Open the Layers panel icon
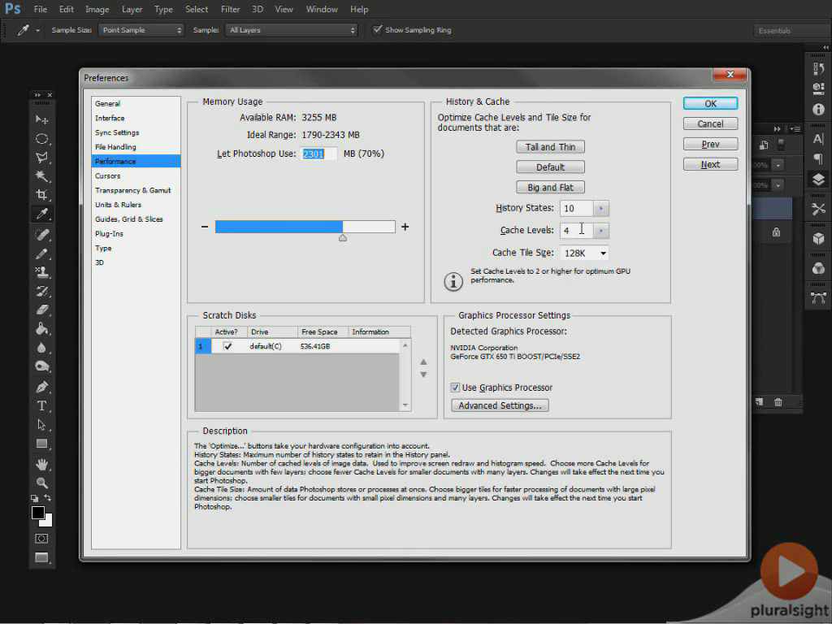Screen dimensions: 832x624 [x=818, y=180]
